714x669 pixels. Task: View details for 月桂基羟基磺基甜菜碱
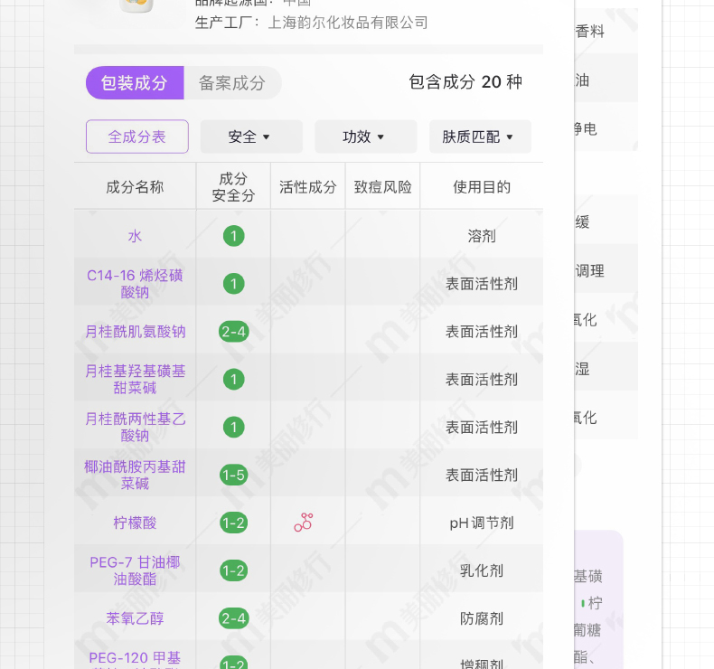(136, 379)
